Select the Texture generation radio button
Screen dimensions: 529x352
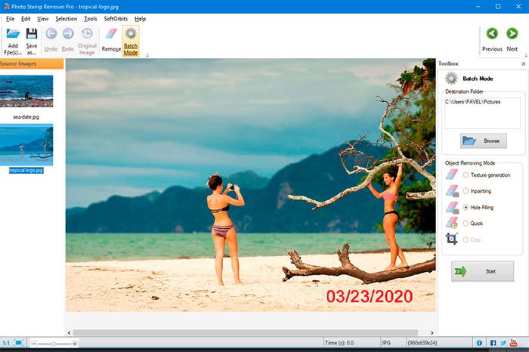click(x=466, y=174)
